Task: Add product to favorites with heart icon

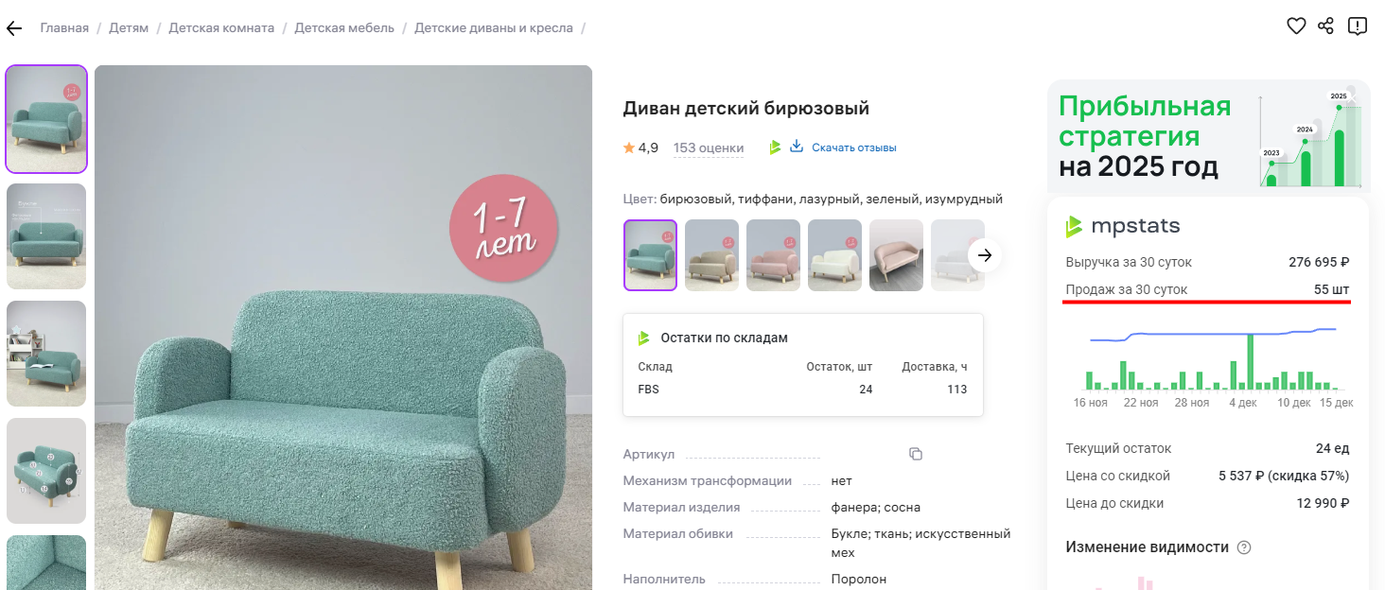Action: coord(1296,26)
